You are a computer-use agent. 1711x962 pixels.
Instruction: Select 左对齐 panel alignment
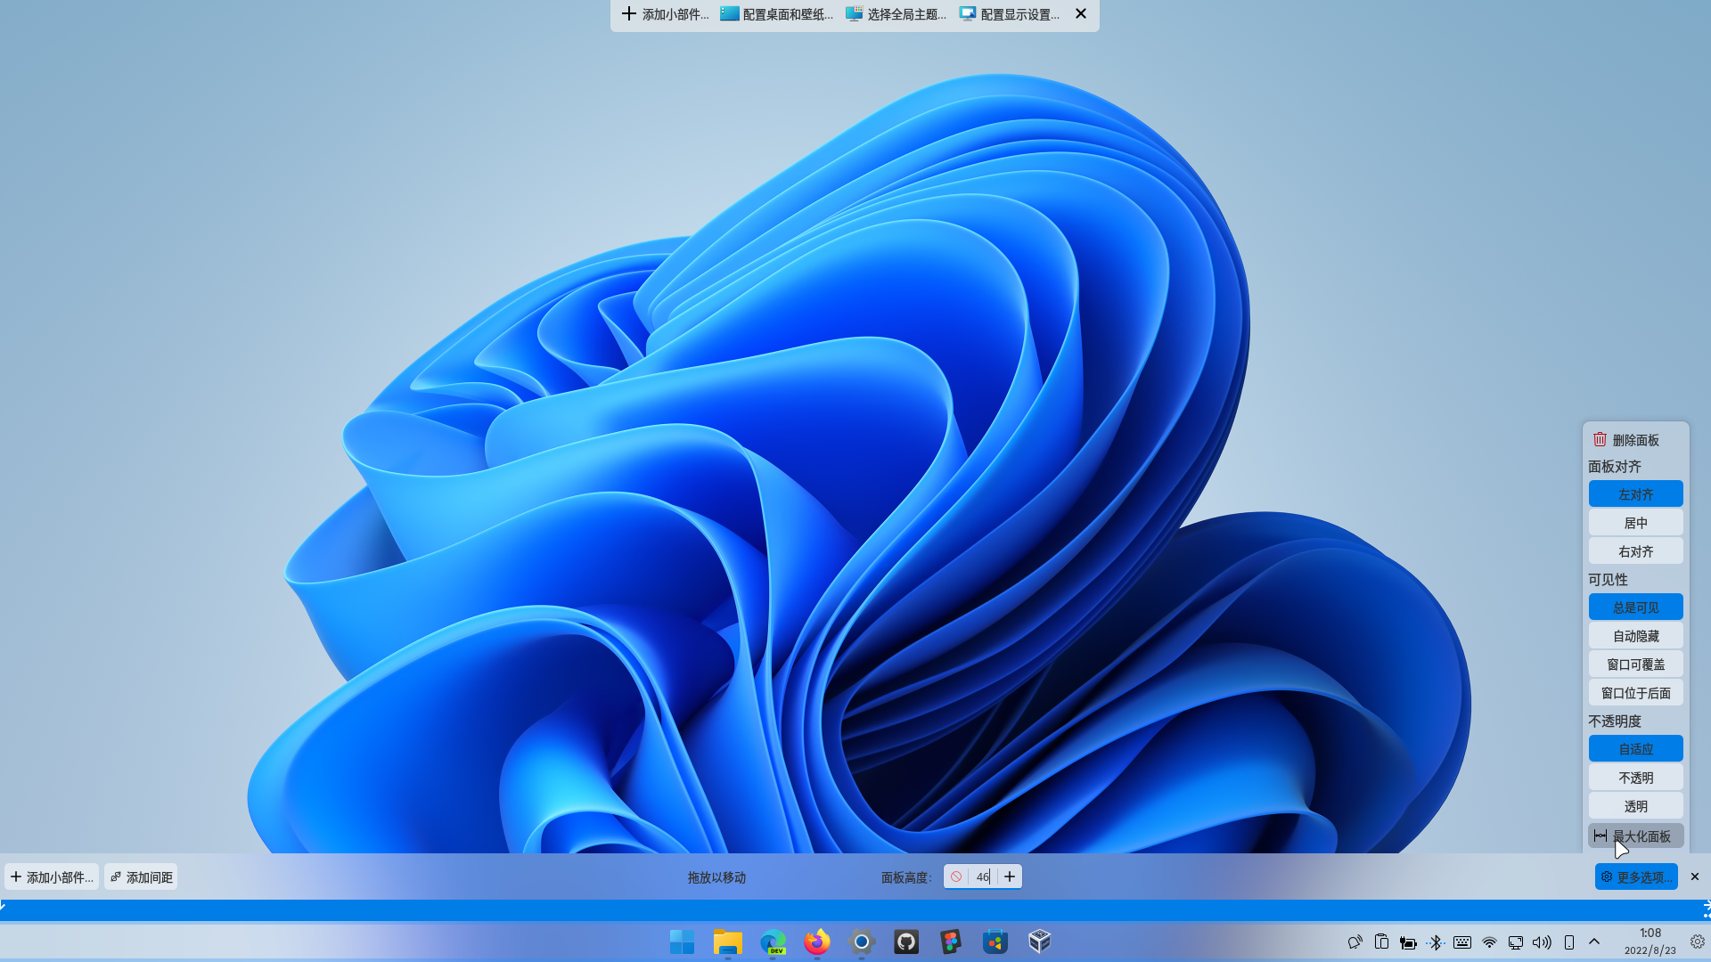1636,494
